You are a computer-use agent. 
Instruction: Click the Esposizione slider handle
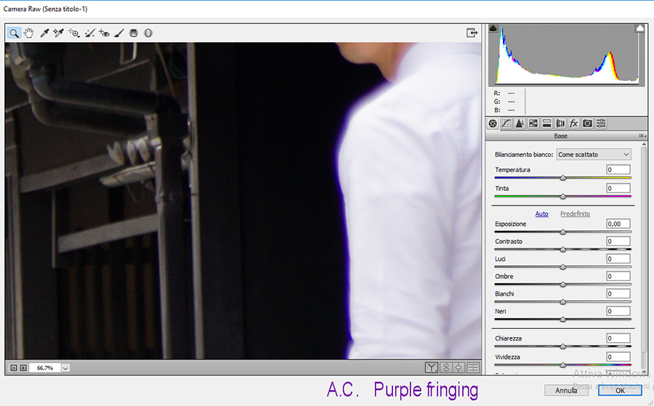562,232
